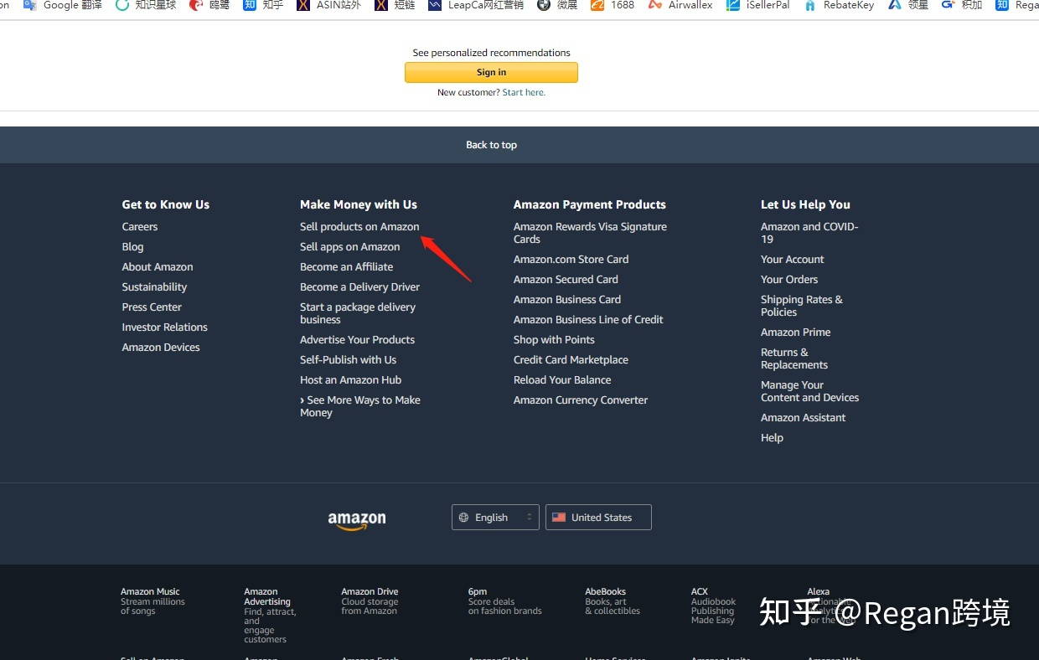Open Amazon Advertising footer link
1039x660 pixels.
[x=270, y=616]
